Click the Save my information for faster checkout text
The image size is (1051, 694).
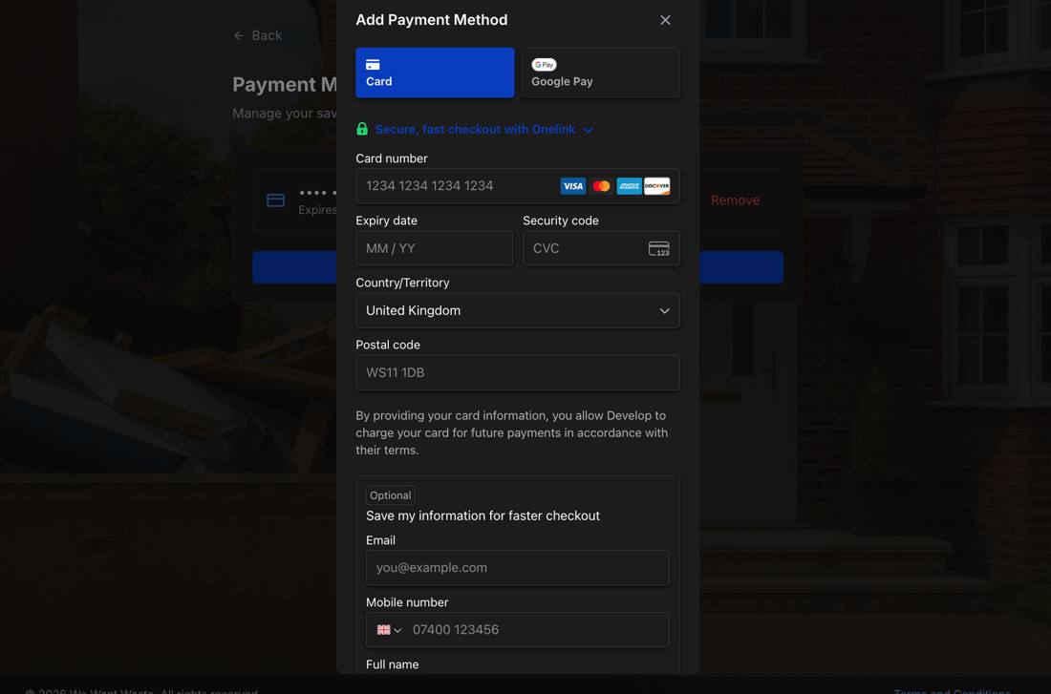483,515
